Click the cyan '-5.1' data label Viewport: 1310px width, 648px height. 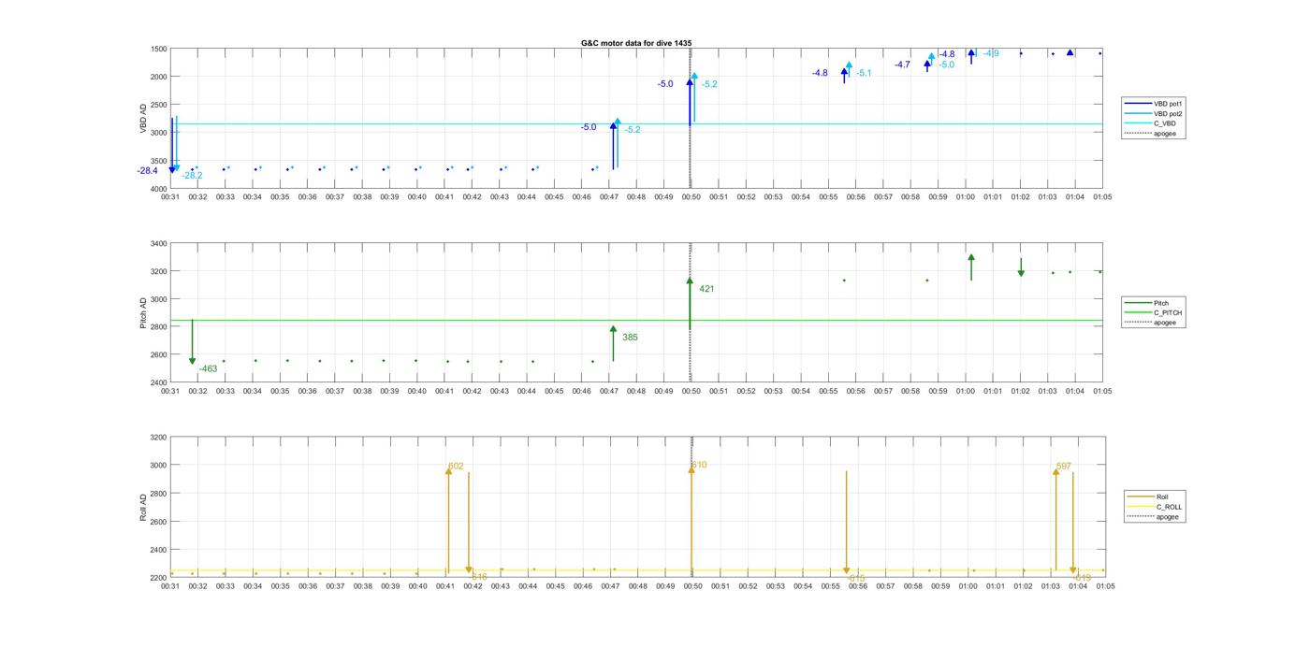(864, 73)
